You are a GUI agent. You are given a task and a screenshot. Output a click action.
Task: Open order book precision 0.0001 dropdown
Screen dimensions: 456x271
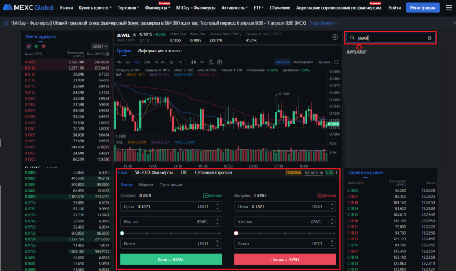(x=99, y=46)
